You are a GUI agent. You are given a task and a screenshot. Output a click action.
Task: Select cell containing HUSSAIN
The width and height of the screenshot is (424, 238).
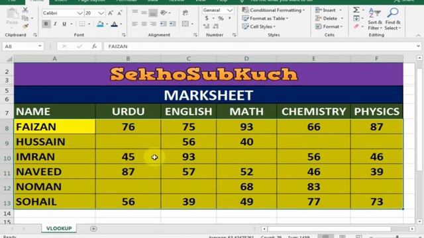pyautogui.click(x=54, y=141)
